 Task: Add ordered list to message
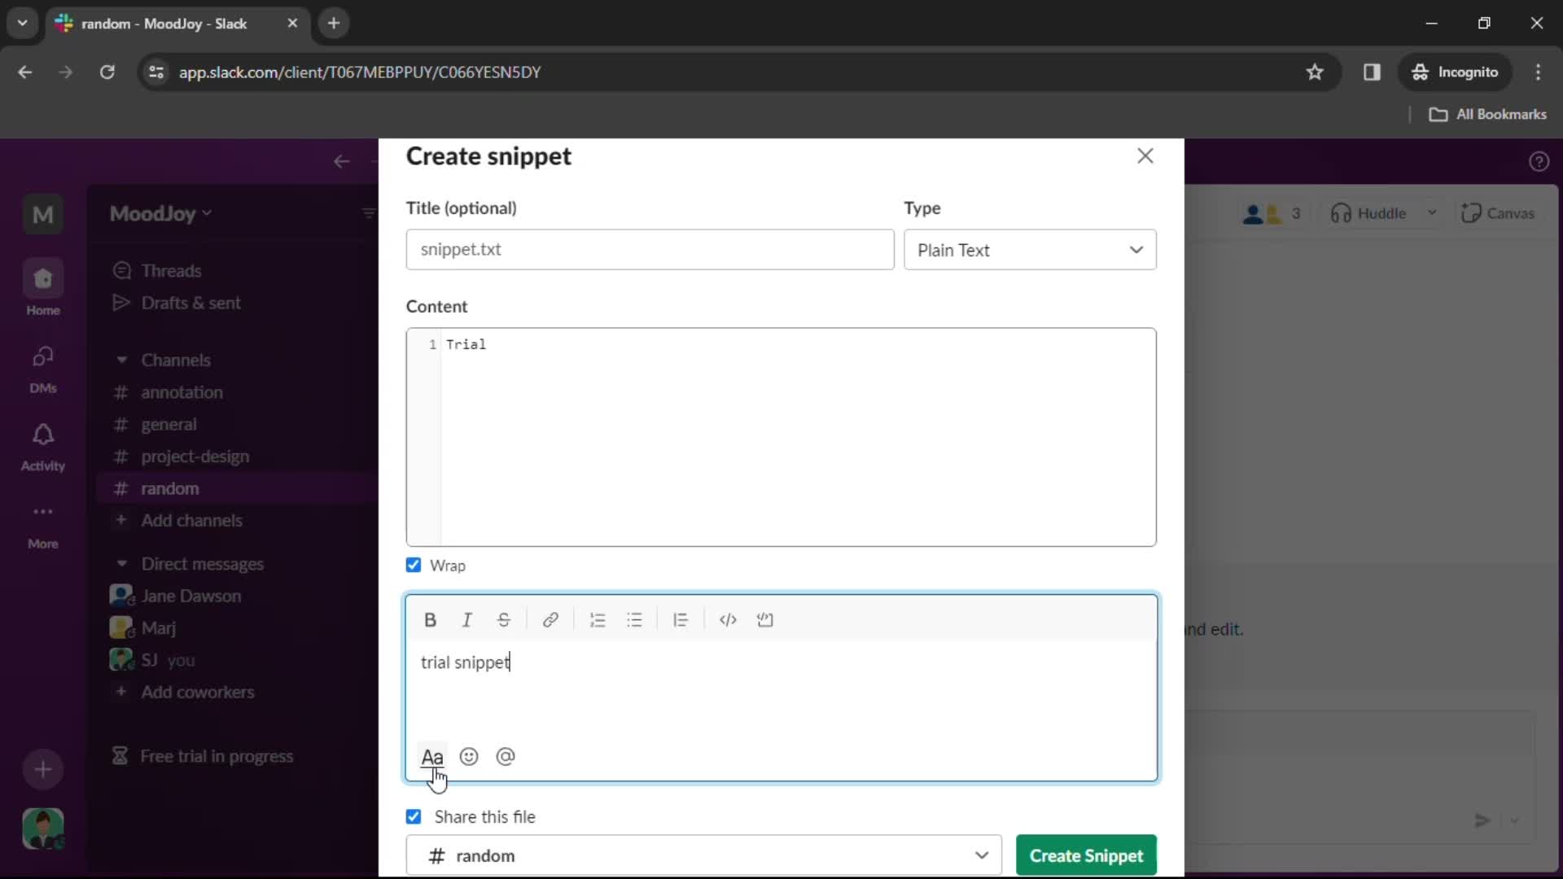(x=597, y=619)
